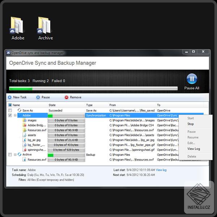217x217 pixels.
Task: Click the spinningwheel file error icon
Action: [24, 150]
